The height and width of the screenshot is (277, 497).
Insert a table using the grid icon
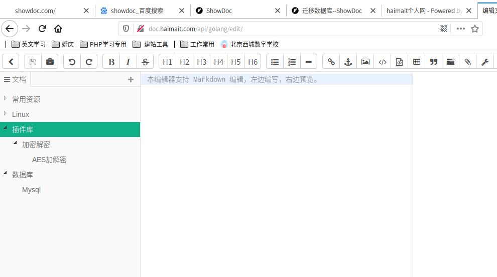[417, 62]
